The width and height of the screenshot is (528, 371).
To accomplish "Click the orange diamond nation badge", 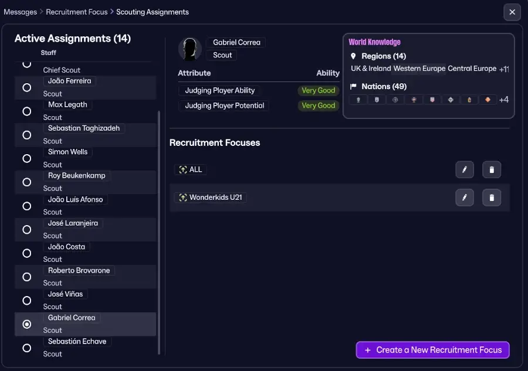I will coord(488,100).
